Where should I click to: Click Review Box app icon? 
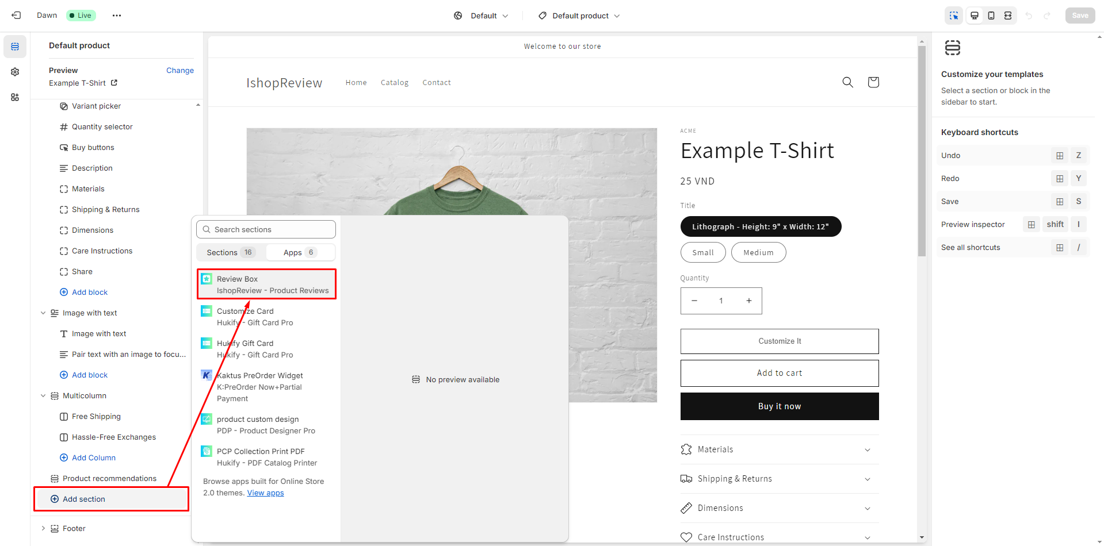point(207,279)
